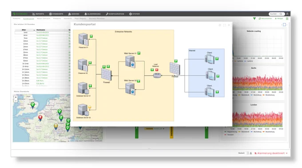Open the Kundenportal dialog hamburger menu
The image size is (302, 168).
[220, 25]
